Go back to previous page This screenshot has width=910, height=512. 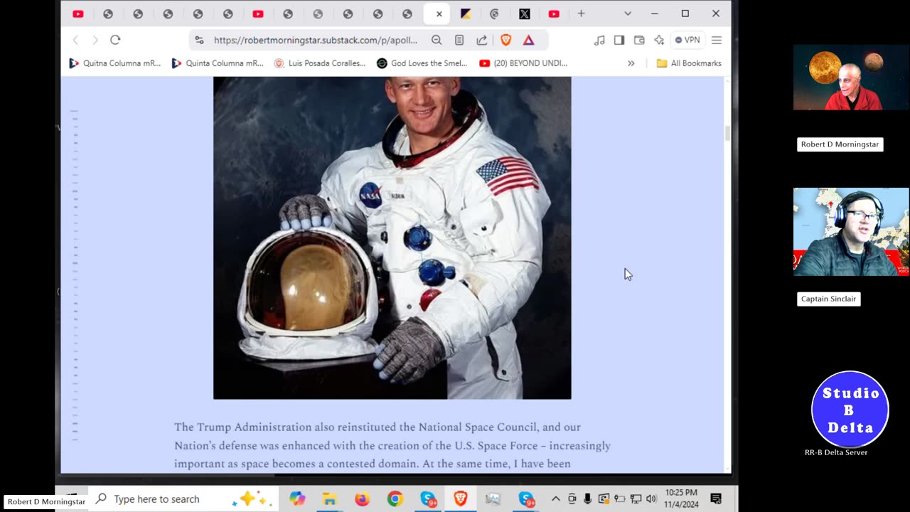point(75,40)
